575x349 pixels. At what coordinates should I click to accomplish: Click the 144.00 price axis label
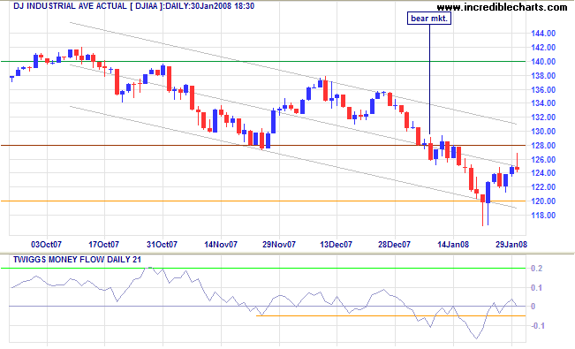click(x=543, y=34)
